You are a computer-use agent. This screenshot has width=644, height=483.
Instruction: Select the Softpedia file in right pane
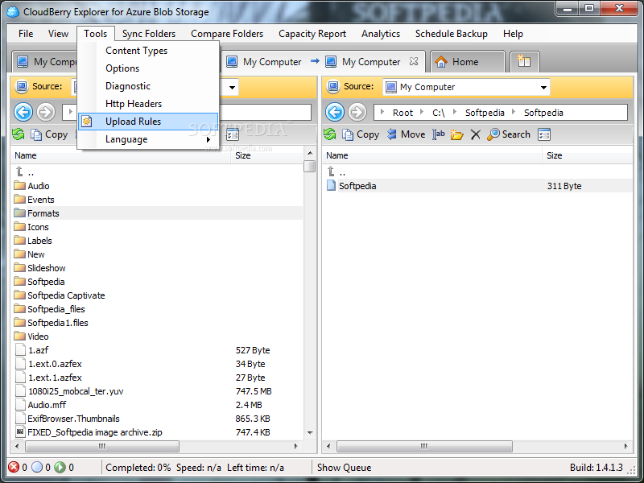tap(478, 186)
